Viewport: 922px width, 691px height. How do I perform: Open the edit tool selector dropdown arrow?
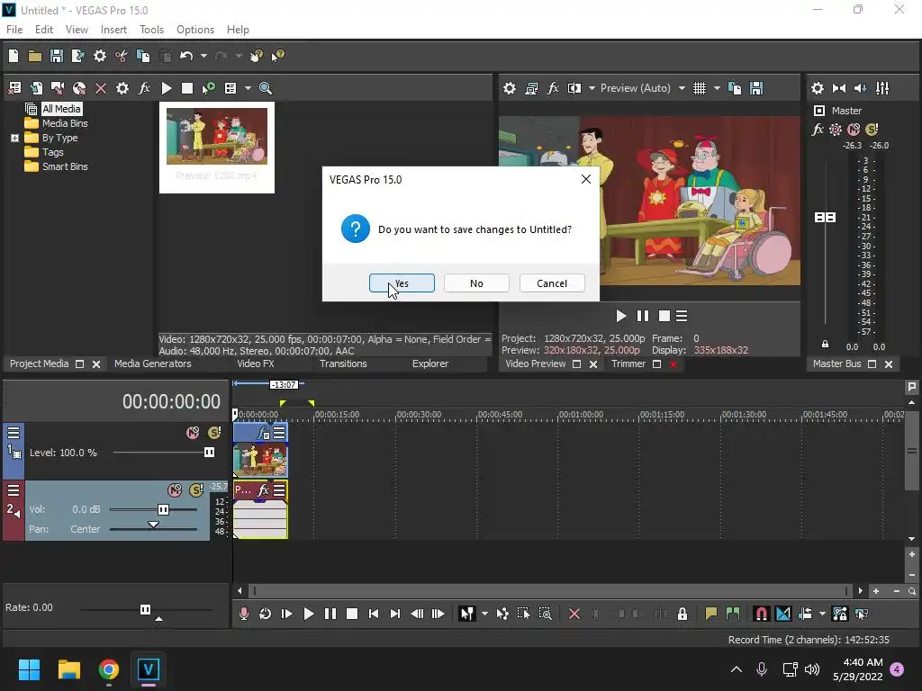(484, 614)
